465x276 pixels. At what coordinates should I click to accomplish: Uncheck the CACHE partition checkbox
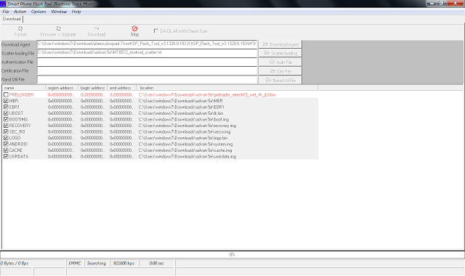click(6, 150)
